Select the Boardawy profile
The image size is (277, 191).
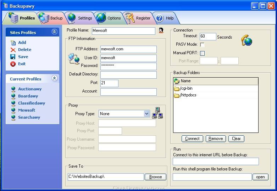(x=28, y=96)
